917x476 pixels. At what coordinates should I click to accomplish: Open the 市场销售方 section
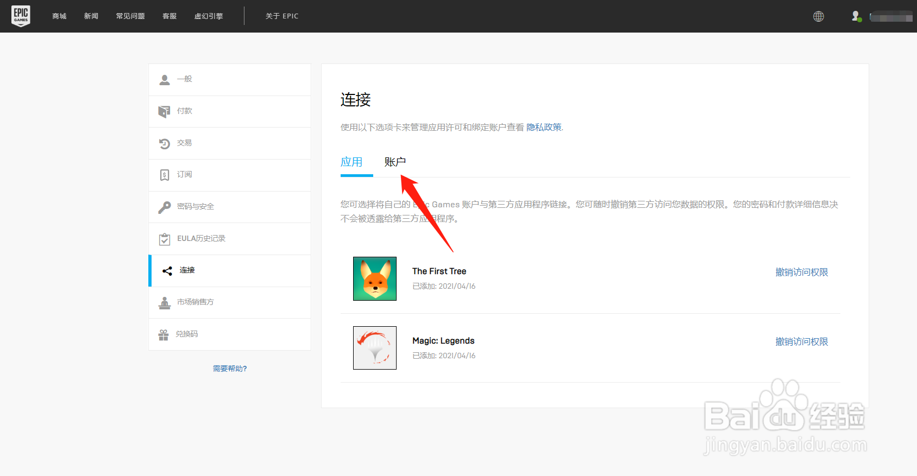click(x=230, y=303)
